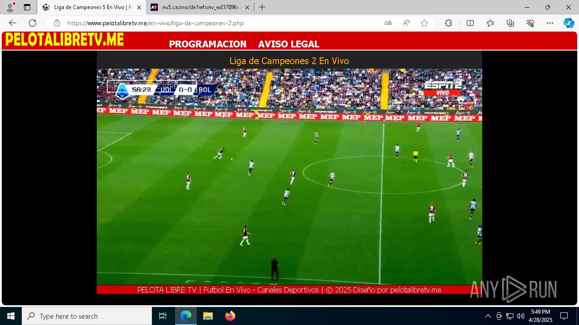Click the PELOTALIBRETV.ME logo
Screen dimensions: 579x325
(x=64, y=40)
